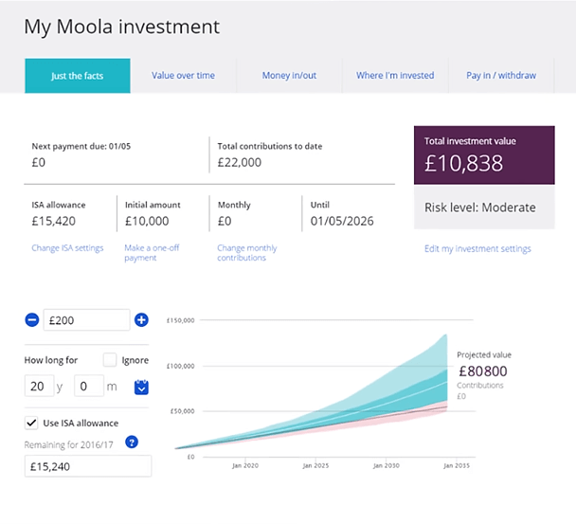Click the Change ISA settings link
Viewport: 576px width, 524px height.
(x=67, y=248)
